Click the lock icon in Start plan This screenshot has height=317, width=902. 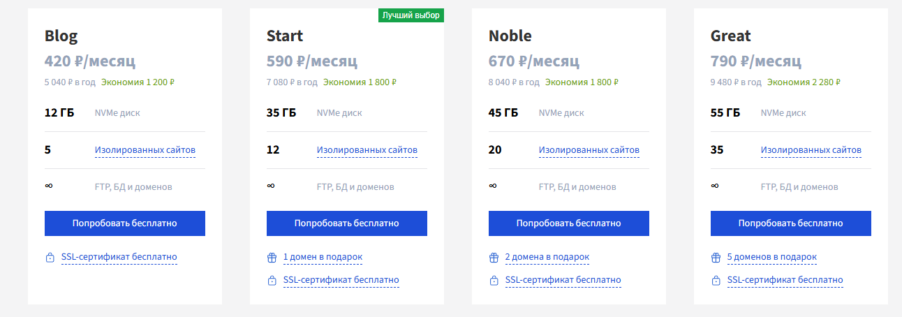point(272,281)
